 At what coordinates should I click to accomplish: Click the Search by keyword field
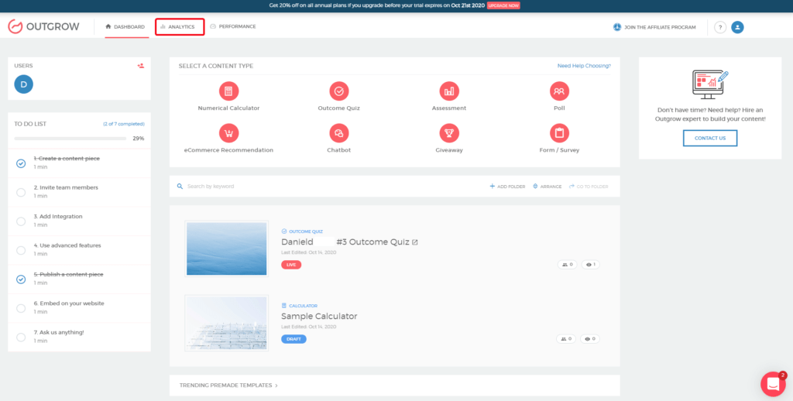point(324,186)
